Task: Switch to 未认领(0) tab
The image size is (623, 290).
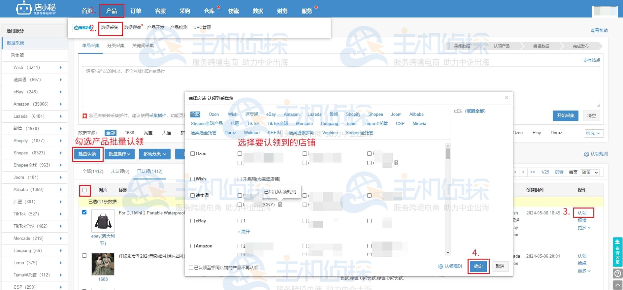Action: click(120, 171)
